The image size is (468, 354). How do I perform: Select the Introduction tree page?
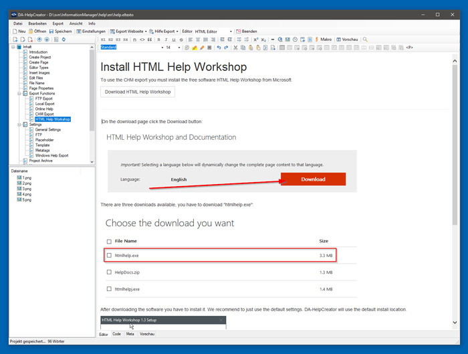click(38, 52)
